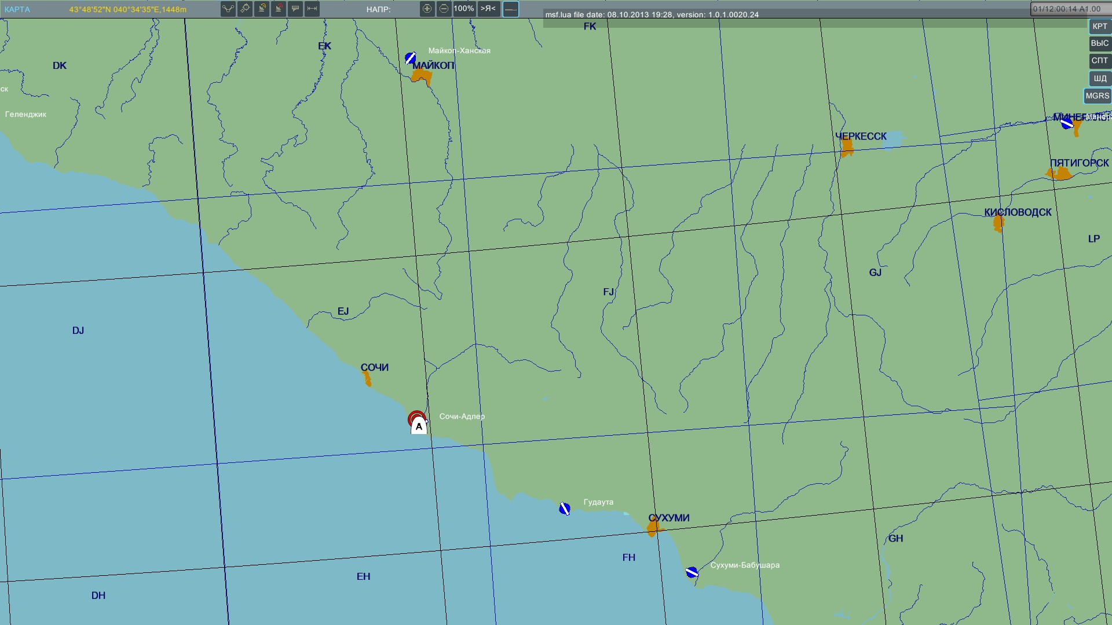Click the DJ grid square label
Image resolution: width=1112 pixels, height=625 pixels.
pyautogui.click(x=78, y=330)
